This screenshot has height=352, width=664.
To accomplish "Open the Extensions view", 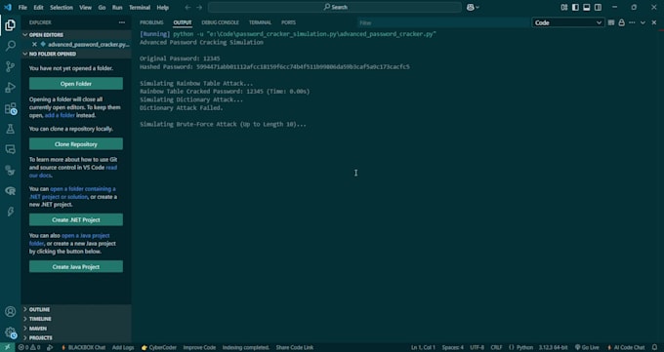I will click(10, 108).
